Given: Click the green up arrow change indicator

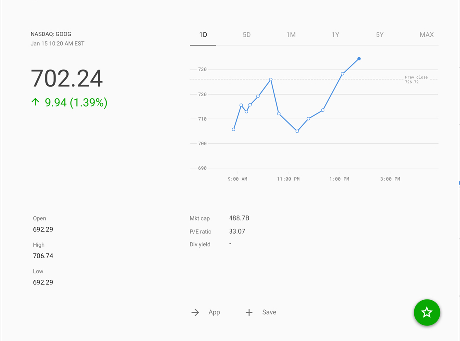Looking at the screenshot, I should coord(35,102).
